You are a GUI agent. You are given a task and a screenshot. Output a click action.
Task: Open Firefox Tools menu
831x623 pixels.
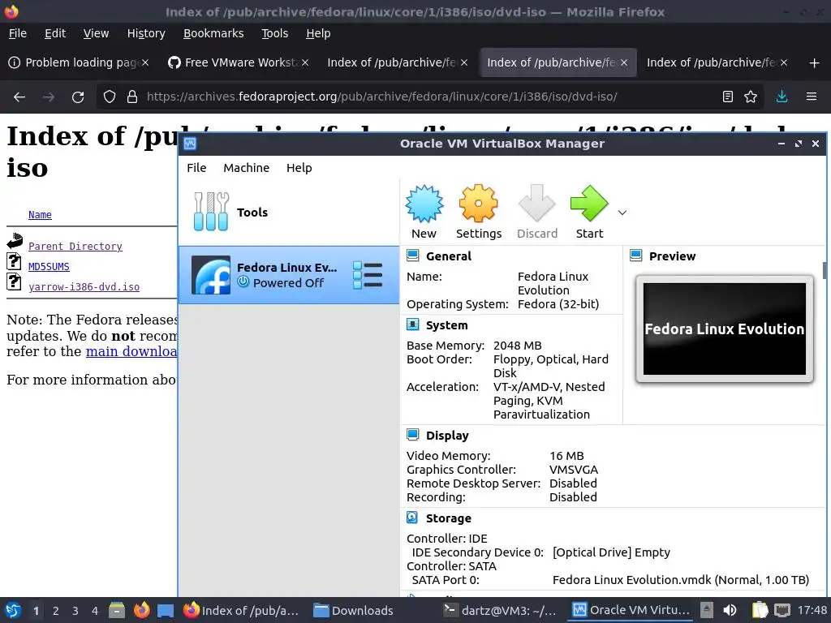coord(274,33)
